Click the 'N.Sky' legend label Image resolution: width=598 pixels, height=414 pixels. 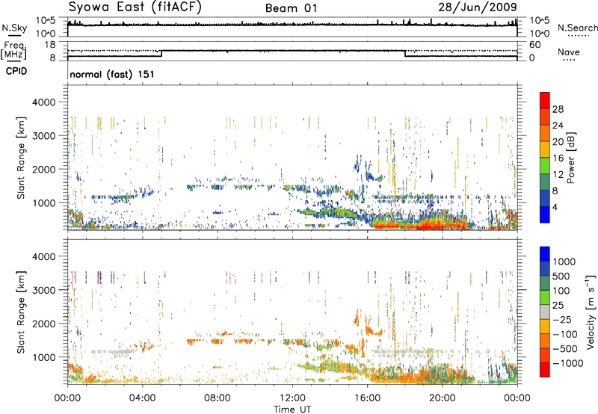click(14, 28)
